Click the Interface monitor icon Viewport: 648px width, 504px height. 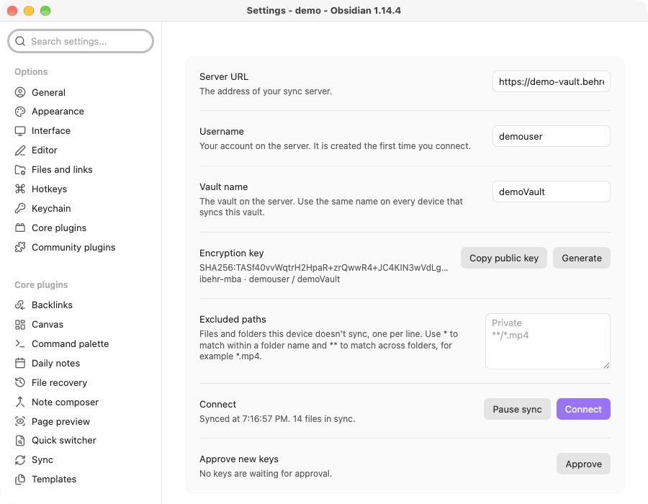coord(20,131)
